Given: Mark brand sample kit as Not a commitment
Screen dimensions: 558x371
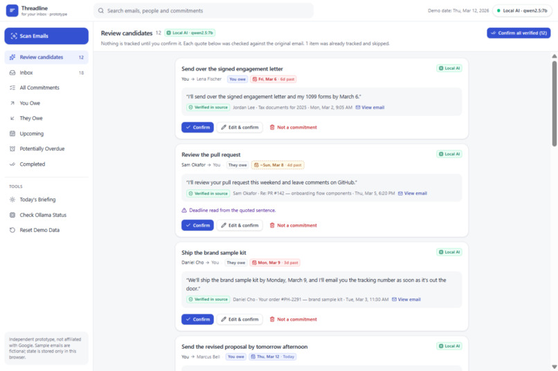Looking at the screenshot, I should [294, 319].
